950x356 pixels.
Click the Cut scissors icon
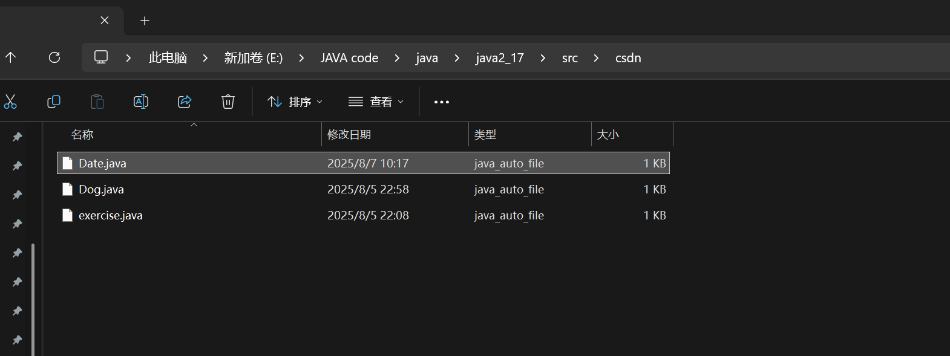[x=10, y=102]
